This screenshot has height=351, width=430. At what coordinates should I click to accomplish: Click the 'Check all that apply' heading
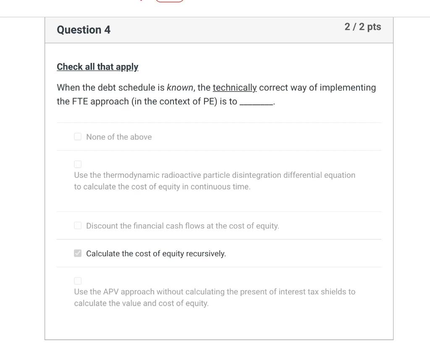(x=97, y=67)
